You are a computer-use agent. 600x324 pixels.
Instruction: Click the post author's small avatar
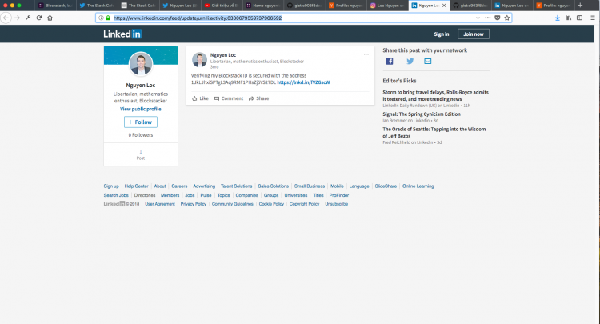199,60
